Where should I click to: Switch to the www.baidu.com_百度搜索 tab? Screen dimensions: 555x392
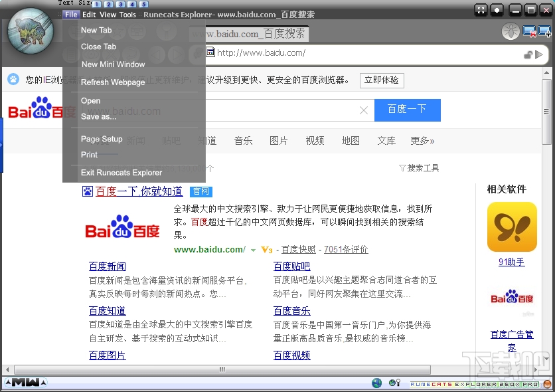[250, 34]
